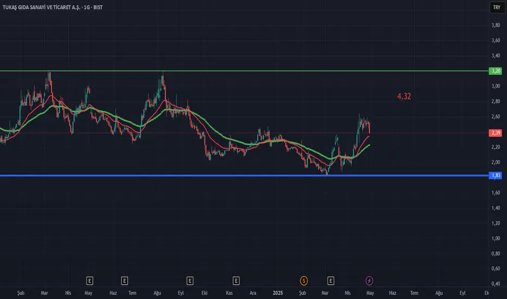Viewport: 507px width, 299px height.
Task: Select the red 2,39 current price label
Action: click(x=496, y=133)
